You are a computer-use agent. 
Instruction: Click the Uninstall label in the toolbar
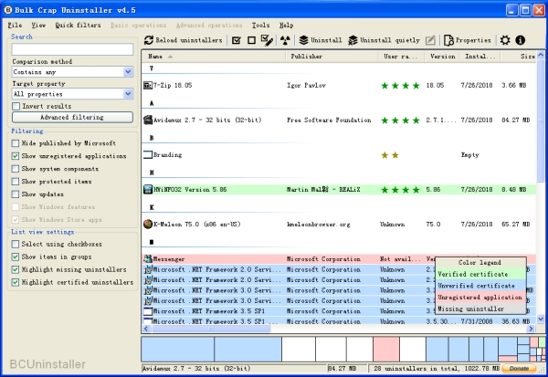click(326, 40)
